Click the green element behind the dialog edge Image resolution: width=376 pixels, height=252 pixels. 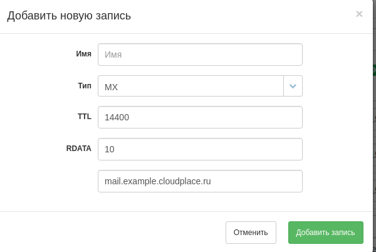374,70
